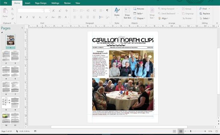The width and height of the screenshot is (220, 135).
Task: Click the Paste clipboard icon
Action: [x=5, y=11]
